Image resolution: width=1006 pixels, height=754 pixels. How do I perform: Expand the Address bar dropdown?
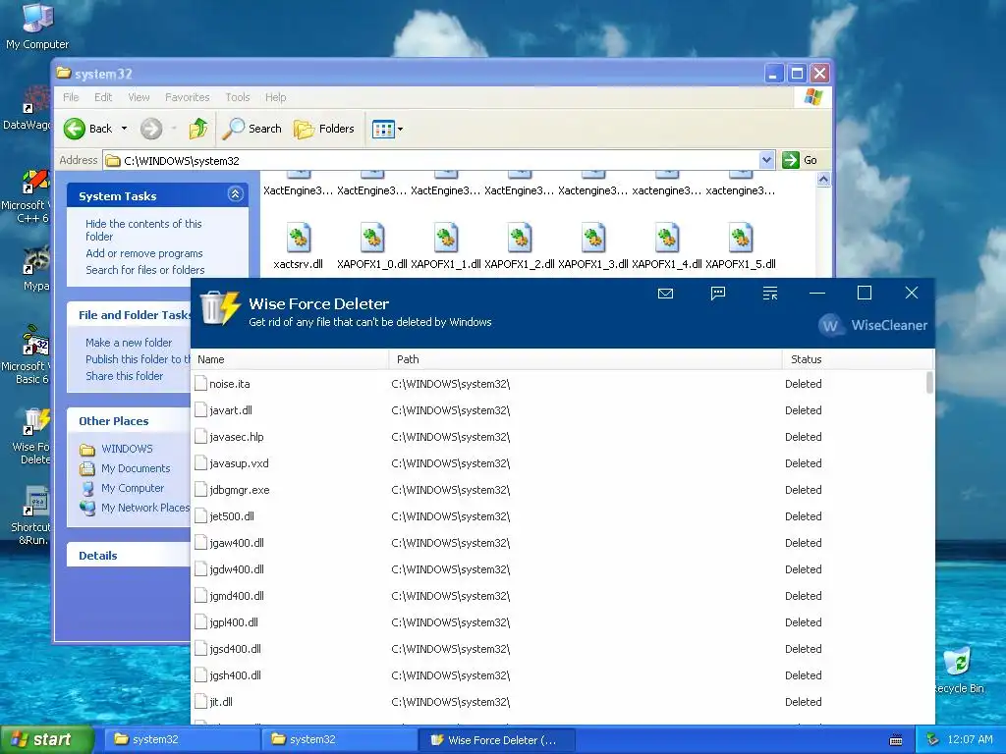[766, 160]
